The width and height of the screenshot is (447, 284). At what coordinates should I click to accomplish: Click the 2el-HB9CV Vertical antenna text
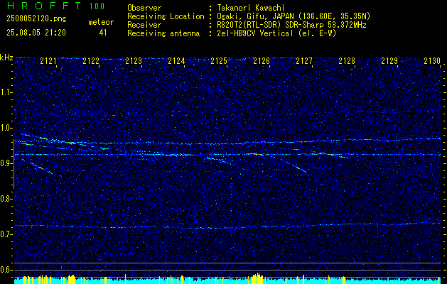[x=276, y=33]
